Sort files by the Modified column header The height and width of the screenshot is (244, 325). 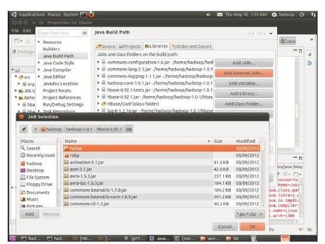click(x=247, y=141)
